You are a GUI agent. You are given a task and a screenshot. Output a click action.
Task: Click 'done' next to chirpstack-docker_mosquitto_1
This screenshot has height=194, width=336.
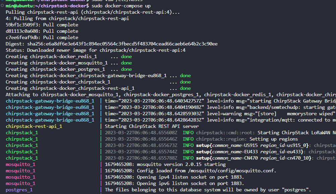(126, 63)
